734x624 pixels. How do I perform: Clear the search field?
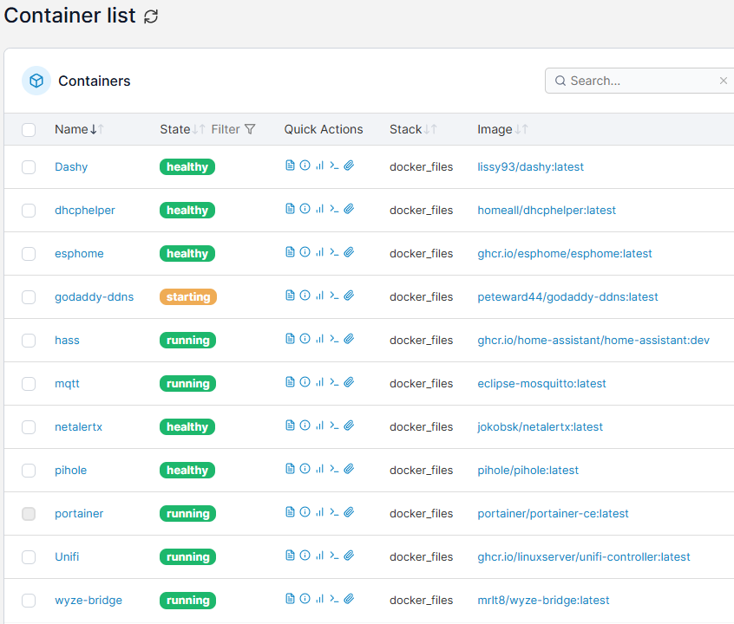tap(724, 81)
